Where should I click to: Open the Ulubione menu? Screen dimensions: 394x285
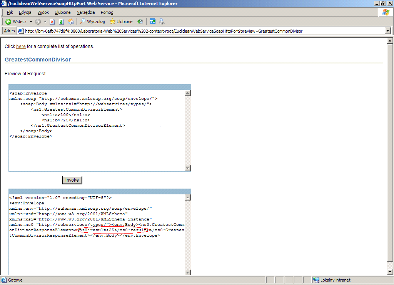[x=63, y=12]
